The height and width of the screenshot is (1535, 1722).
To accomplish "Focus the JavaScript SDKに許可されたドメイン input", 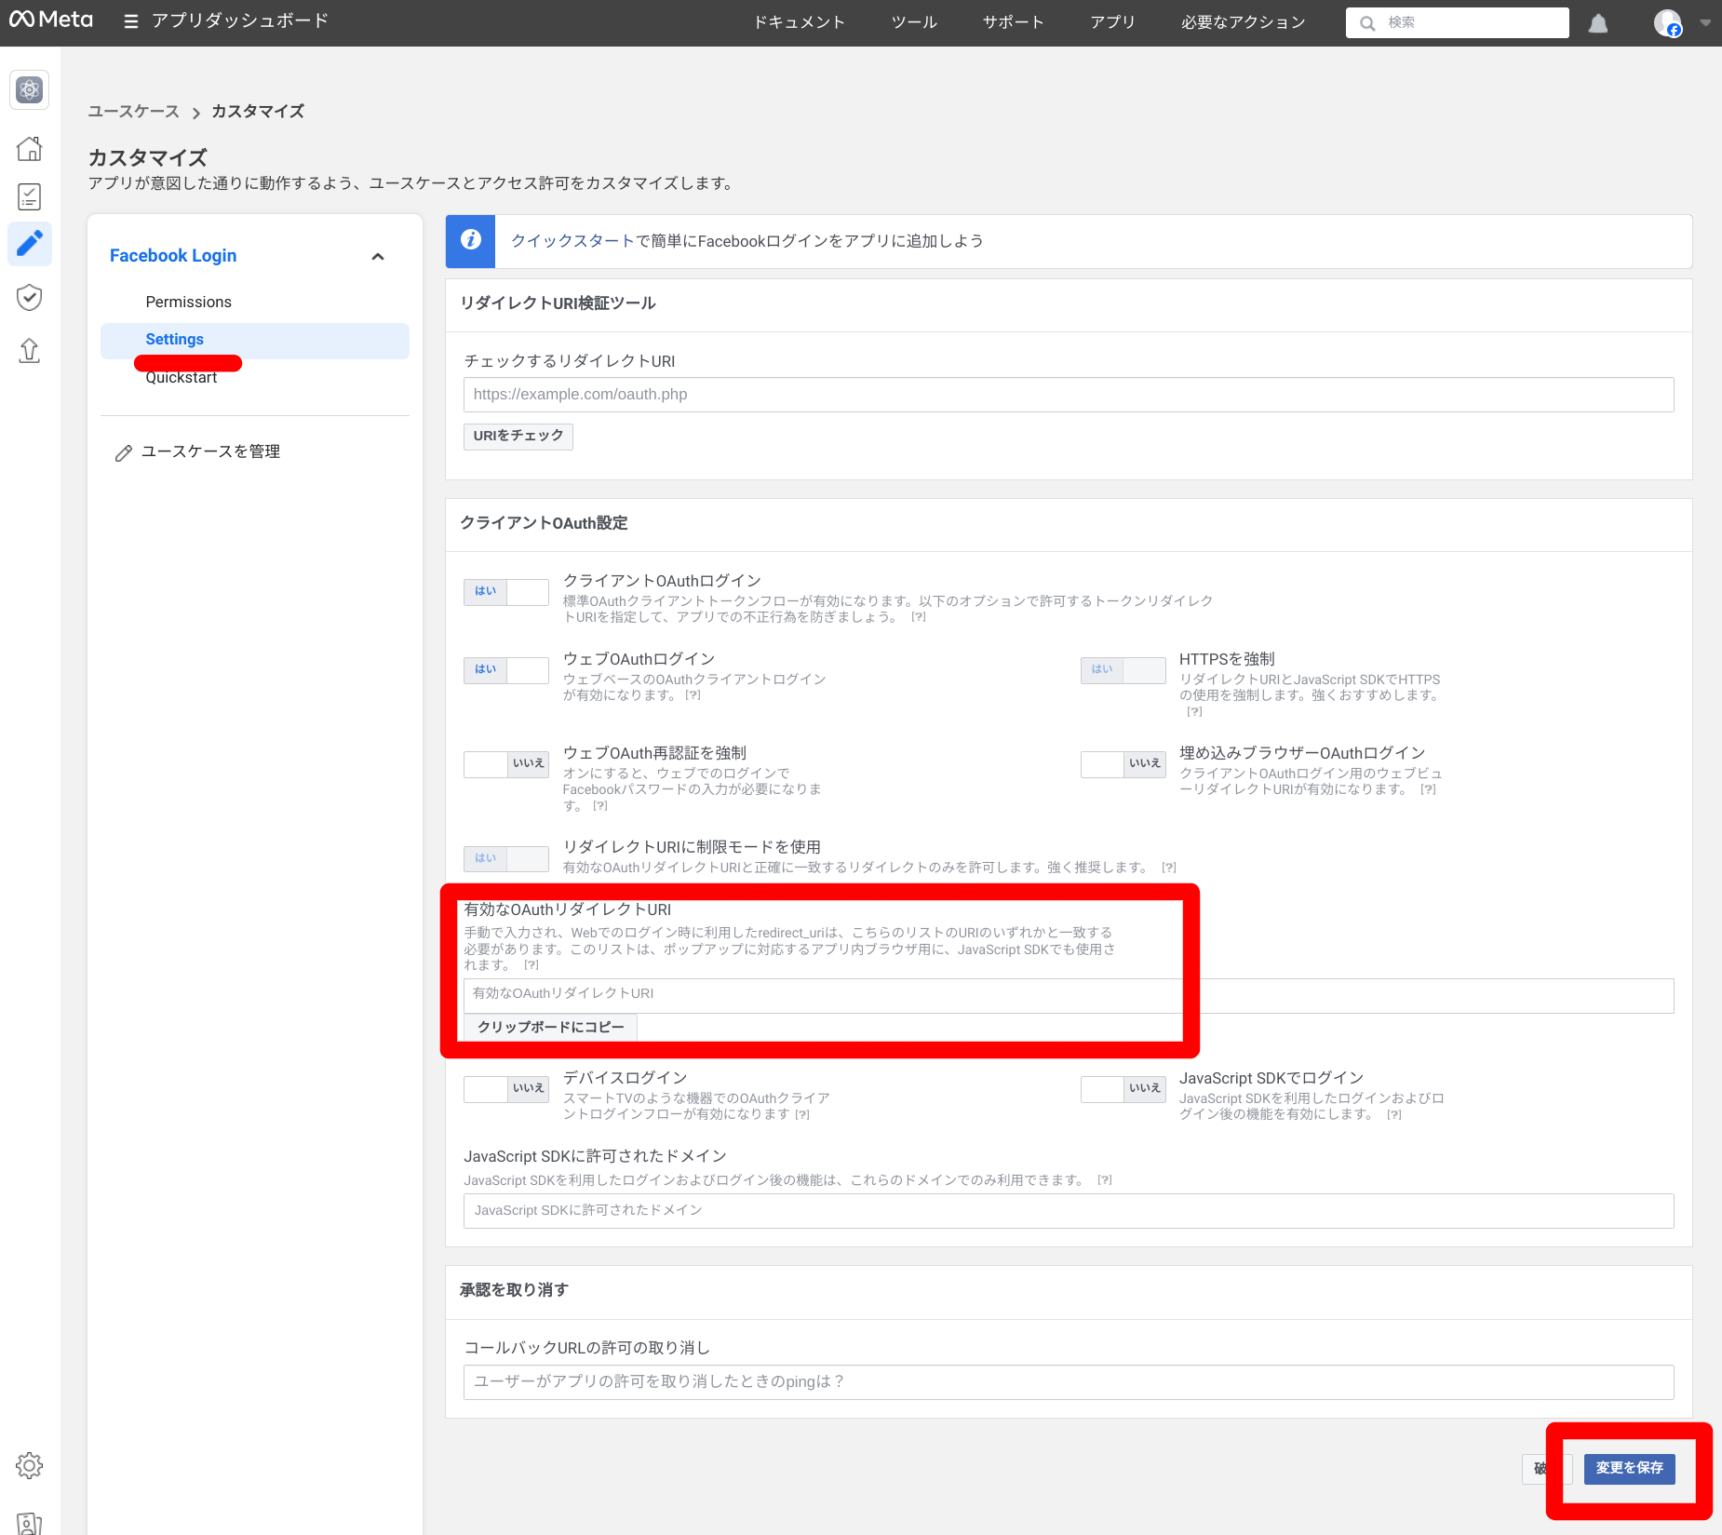I will coord(1069,1211).
